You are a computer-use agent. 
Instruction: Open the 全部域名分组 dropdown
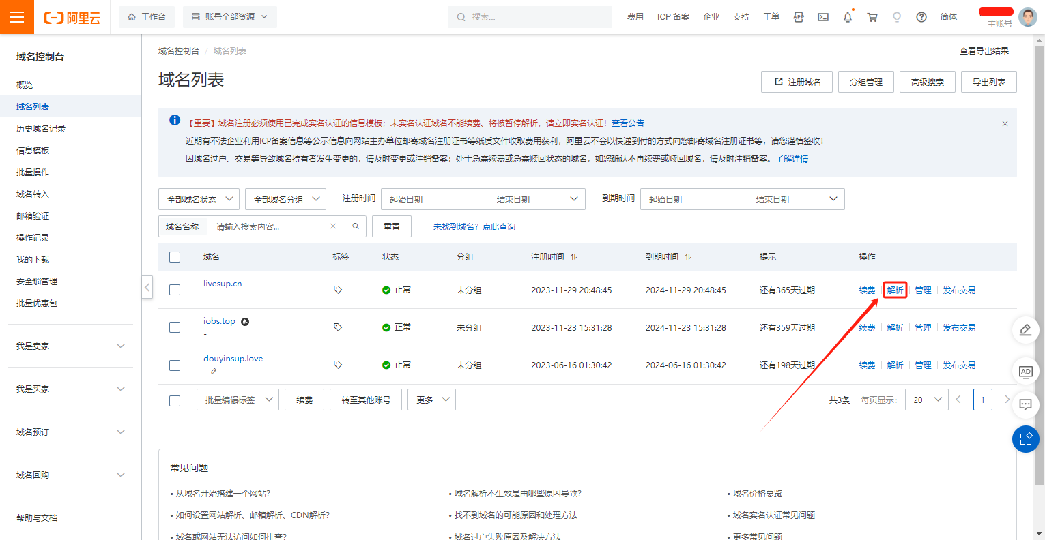tap(285, 199)
